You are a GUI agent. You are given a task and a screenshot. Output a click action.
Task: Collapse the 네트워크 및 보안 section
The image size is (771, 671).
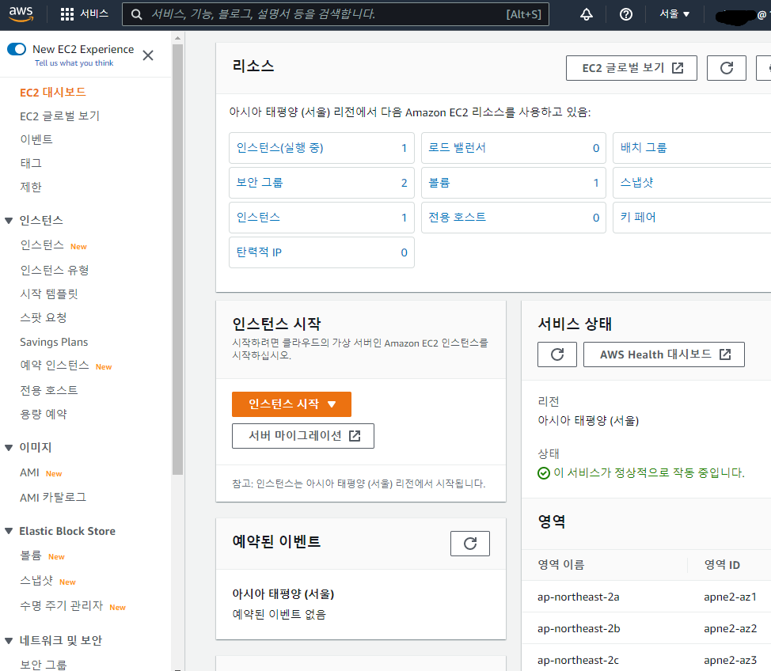point(9,640)
